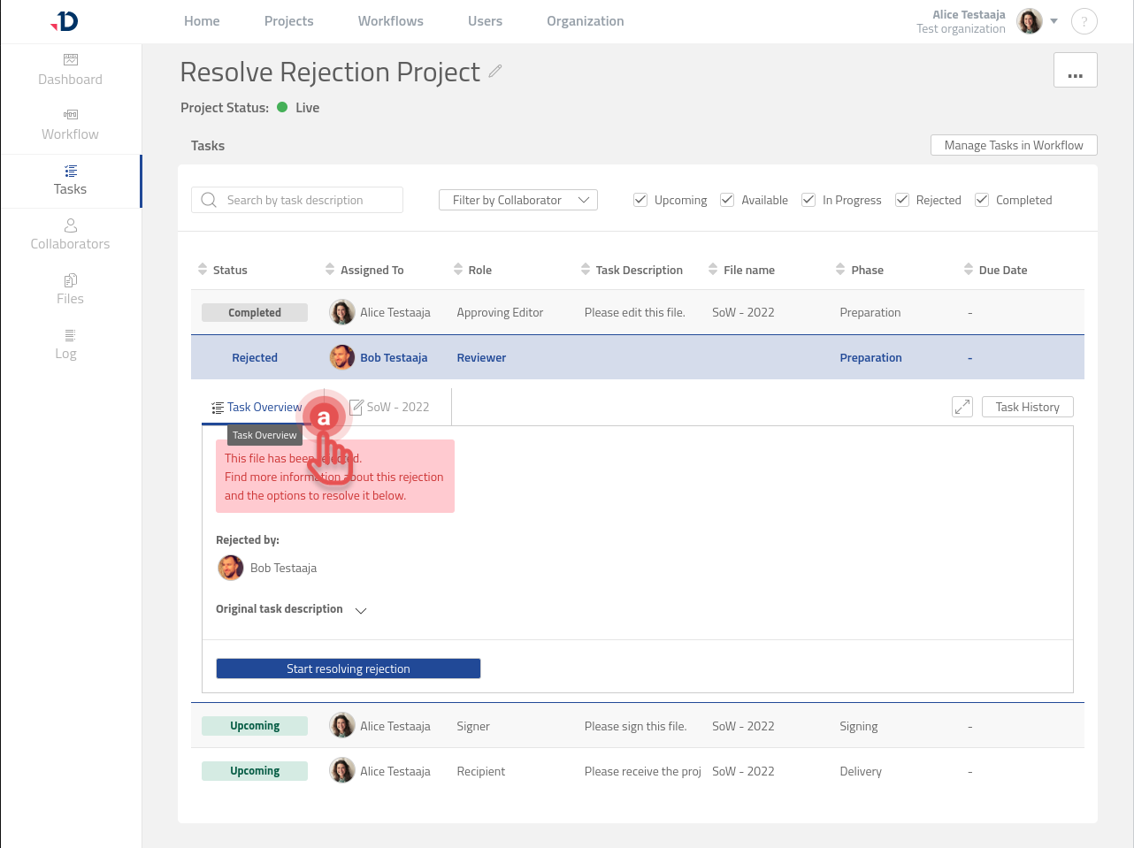The width and height of the screenshot is (1134, 848).
Task: Click the help question mark icon
Action: pyautogui.click(x=1084, y=22)
